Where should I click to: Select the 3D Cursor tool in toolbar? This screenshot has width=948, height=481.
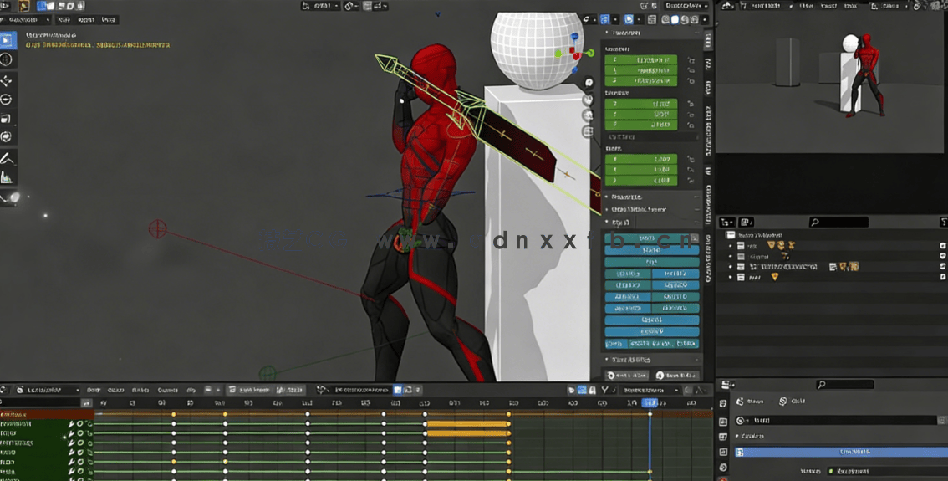coord(8,59)
